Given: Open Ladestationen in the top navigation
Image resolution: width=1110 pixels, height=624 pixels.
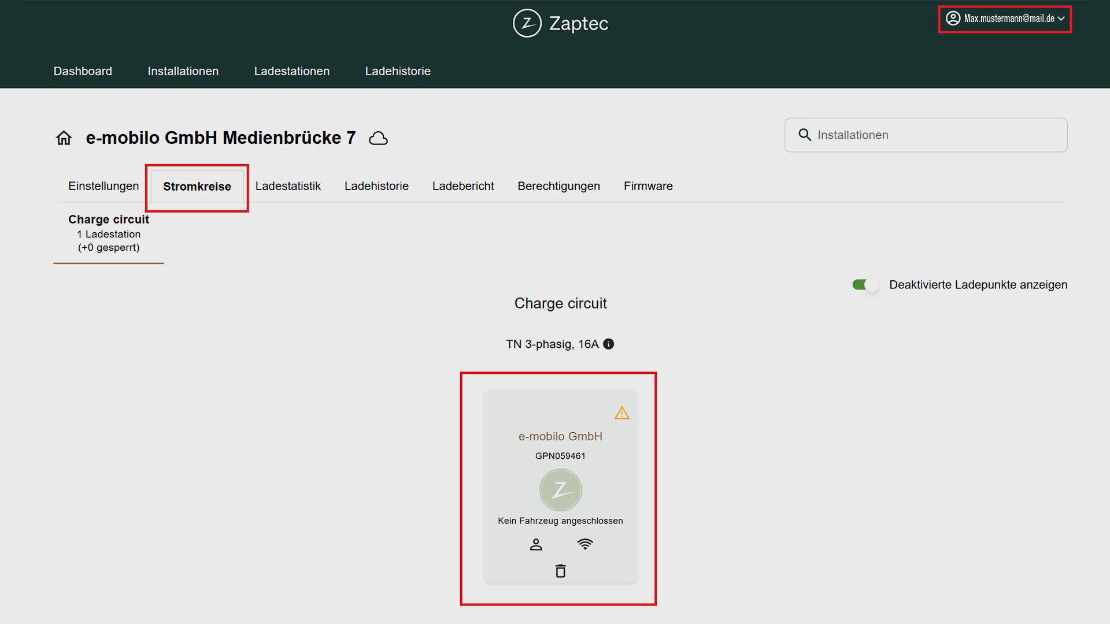Looking at the screenshot, I should [x=291, y=71].
